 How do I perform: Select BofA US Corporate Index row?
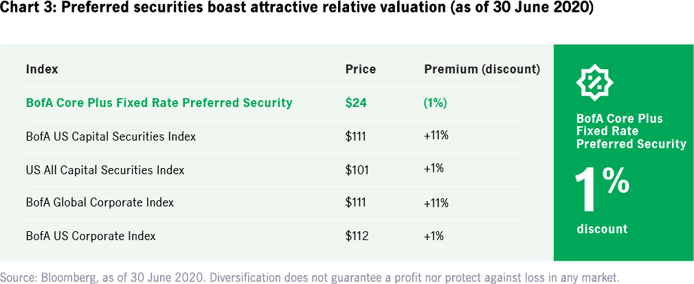coord(91,236)
